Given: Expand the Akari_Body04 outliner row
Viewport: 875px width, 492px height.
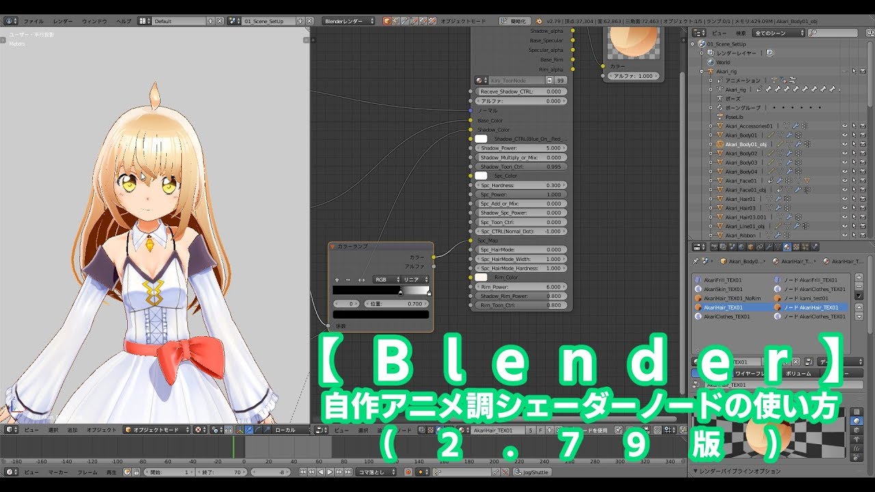Looking at the screenshot, I should 710,172.
